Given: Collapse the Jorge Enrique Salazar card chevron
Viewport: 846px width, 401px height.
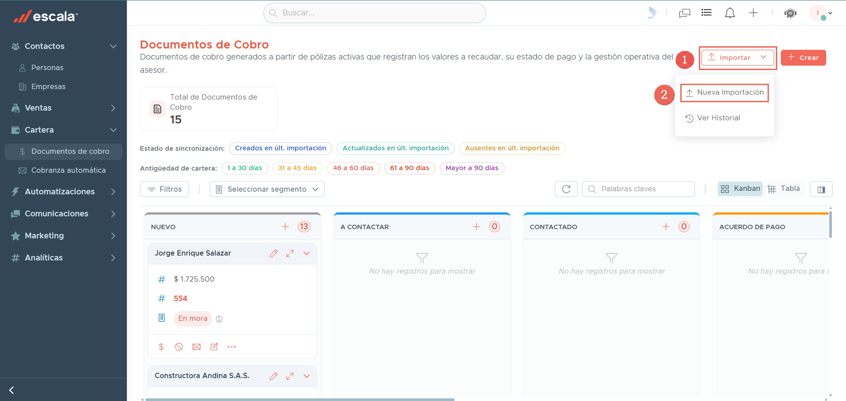Looking at the screenshot, I should click(x=307, y=253).
